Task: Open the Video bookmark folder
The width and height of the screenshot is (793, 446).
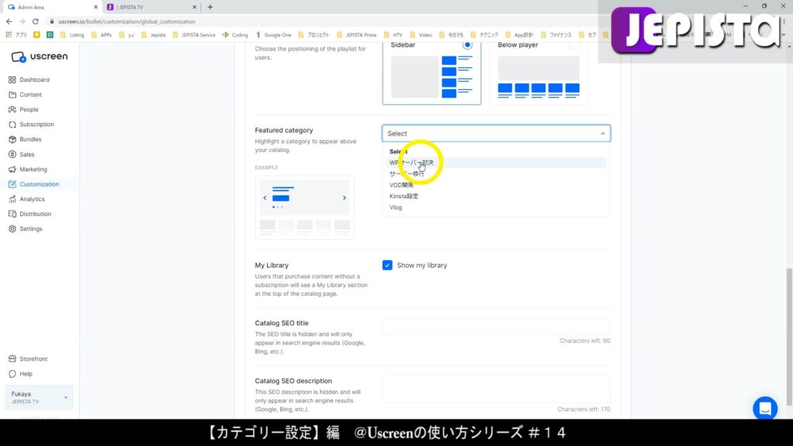Action: click(x=421, y=35)
